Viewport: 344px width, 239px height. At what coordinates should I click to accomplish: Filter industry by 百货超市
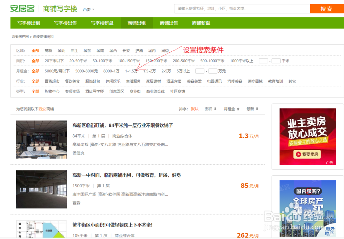coord(52,81)
